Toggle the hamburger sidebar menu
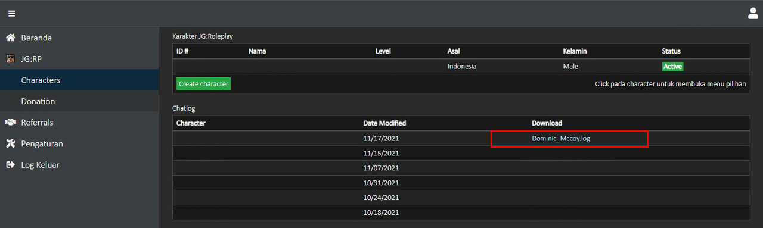Image resolution: width=763 pixels, height=228 pixels. point(12,14)
